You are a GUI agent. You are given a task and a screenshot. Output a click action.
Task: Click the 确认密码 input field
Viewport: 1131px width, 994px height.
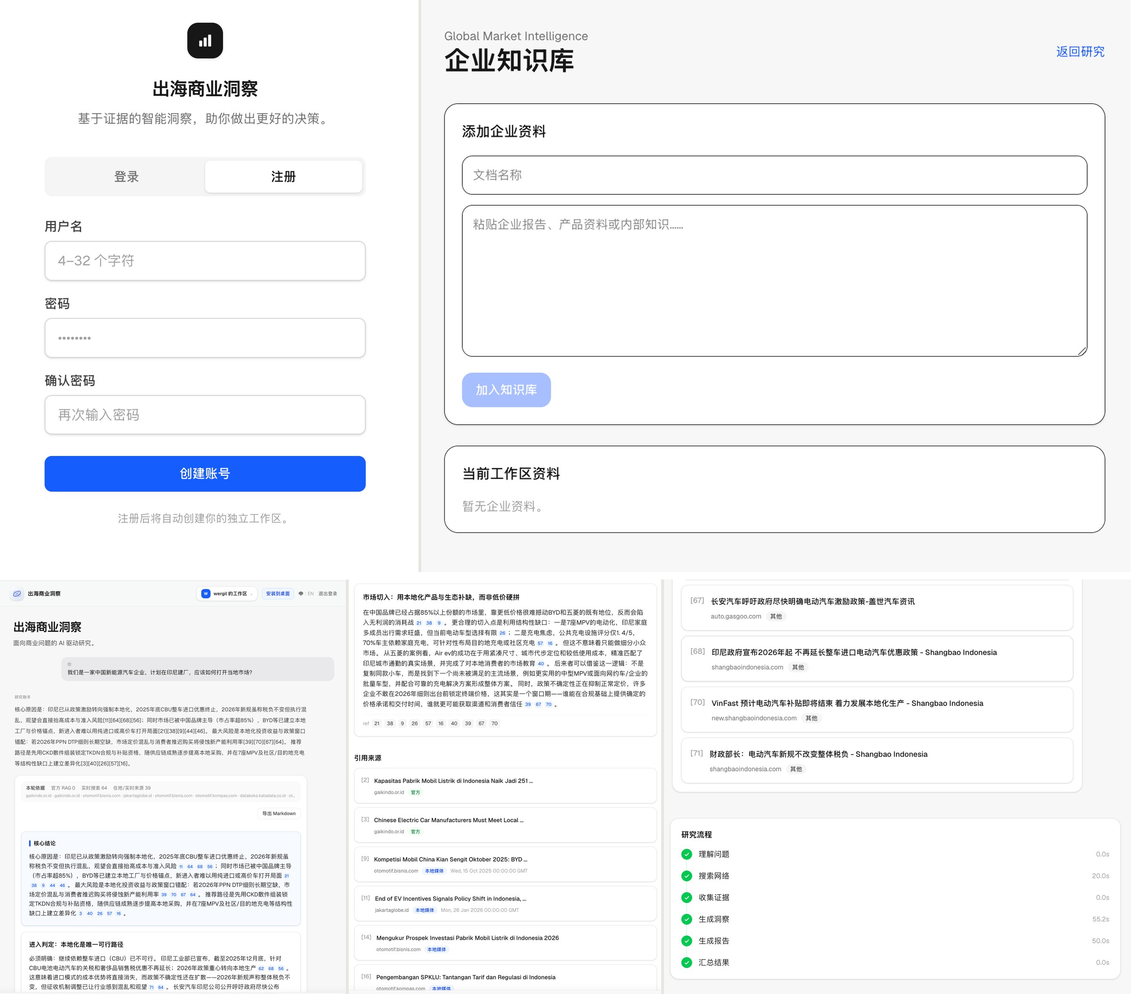(x=205, y=415)
